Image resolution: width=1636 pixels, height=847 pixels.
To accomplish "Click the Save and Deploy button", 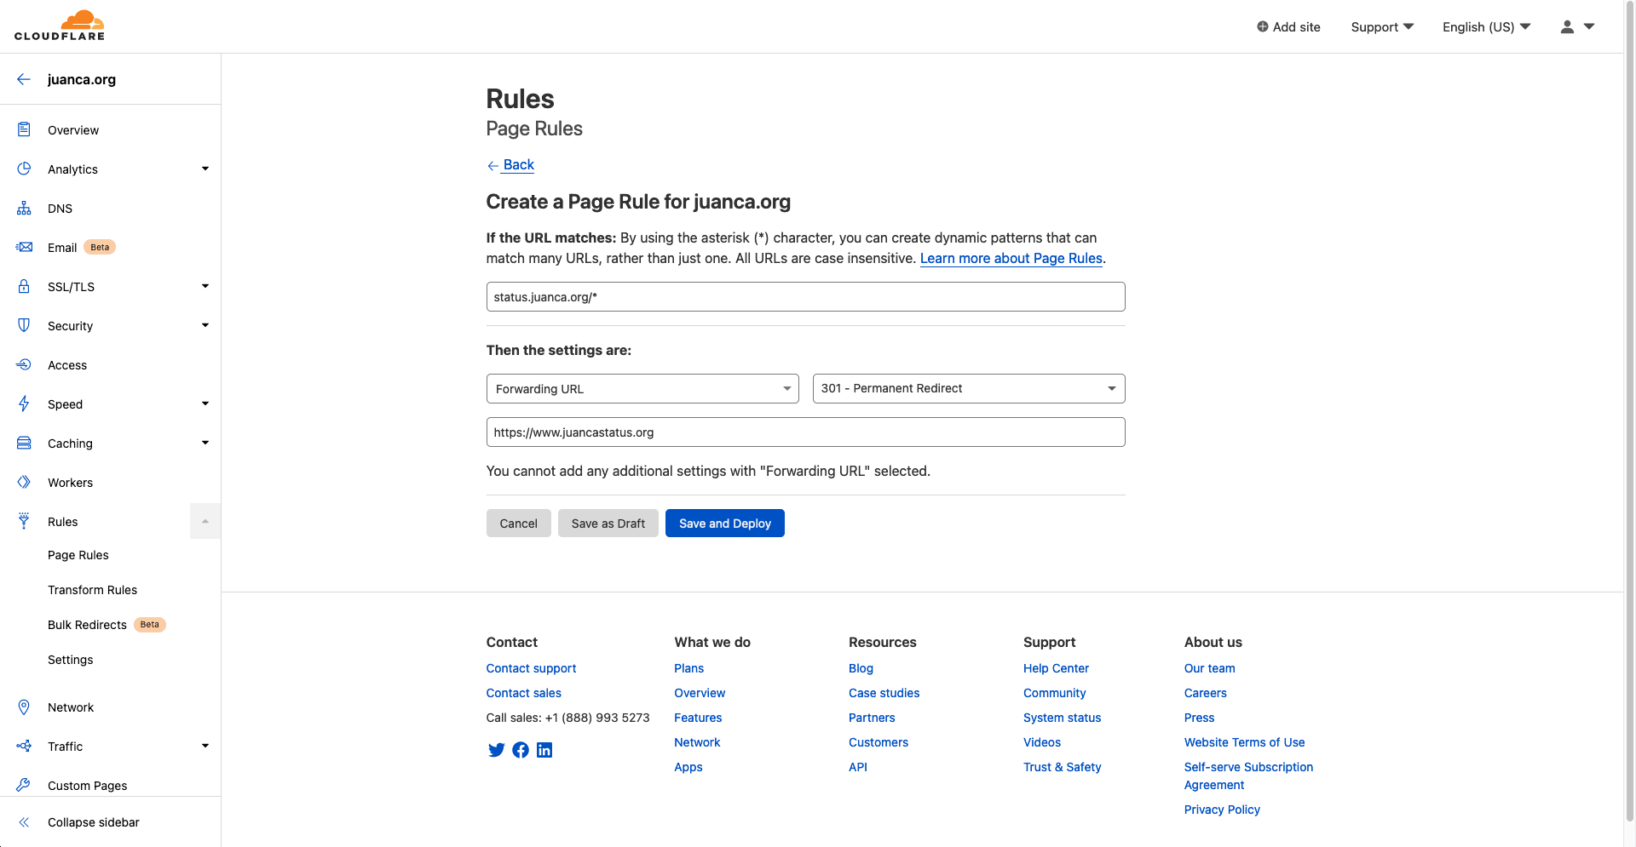I will tap(725, 523).
